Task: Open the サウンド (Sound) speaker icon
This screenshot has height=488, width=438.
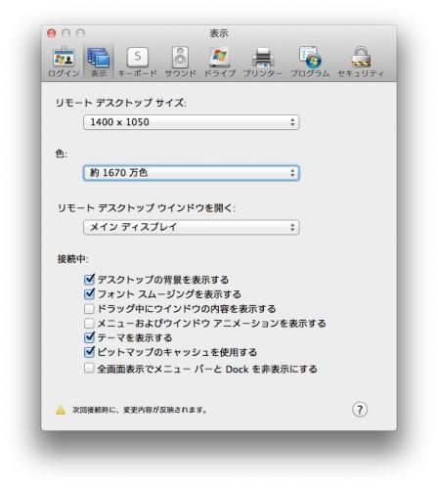Action: point(180,62)
